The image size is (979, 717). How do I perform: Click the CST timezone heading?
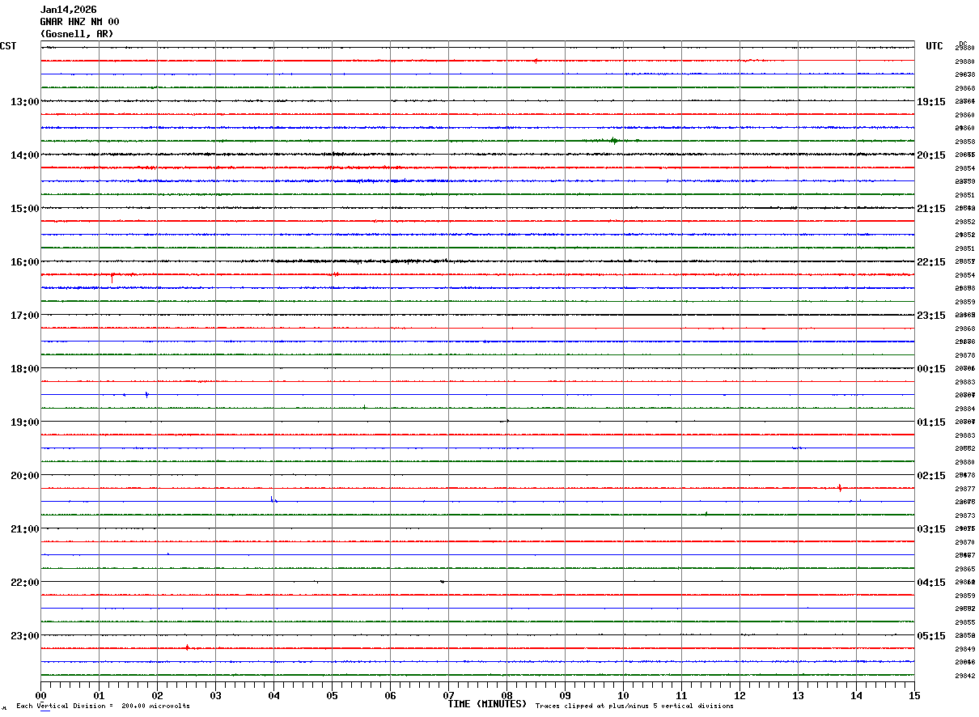(8, 46)
